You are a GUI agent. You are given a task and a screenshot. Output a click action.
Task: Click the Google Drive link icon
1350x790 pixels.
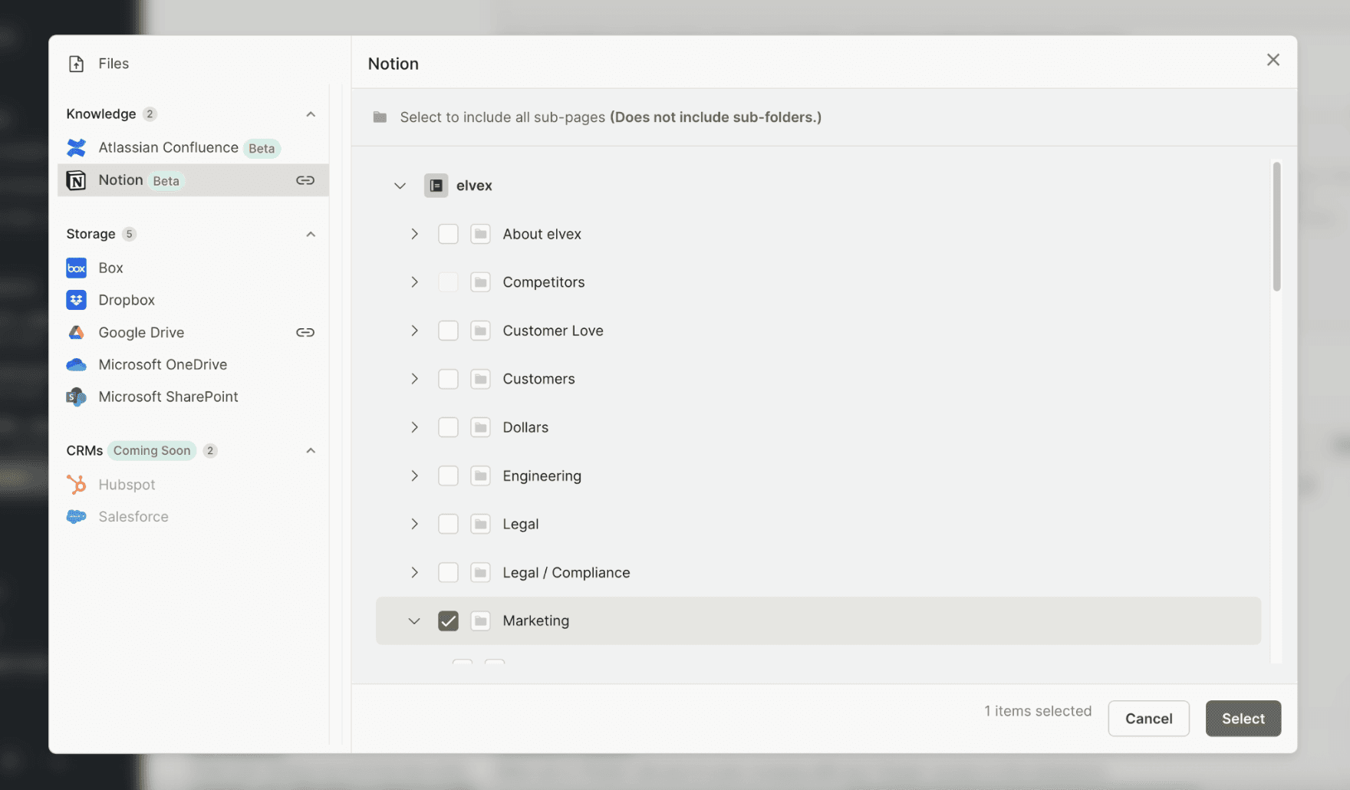coord(305,332)
